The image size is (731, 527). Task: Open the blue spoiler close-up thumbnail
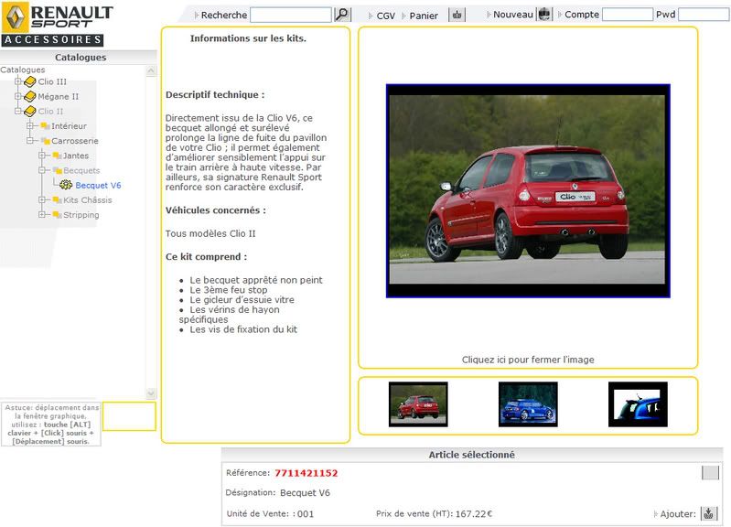pyautogui.click(x=638, y=404)
